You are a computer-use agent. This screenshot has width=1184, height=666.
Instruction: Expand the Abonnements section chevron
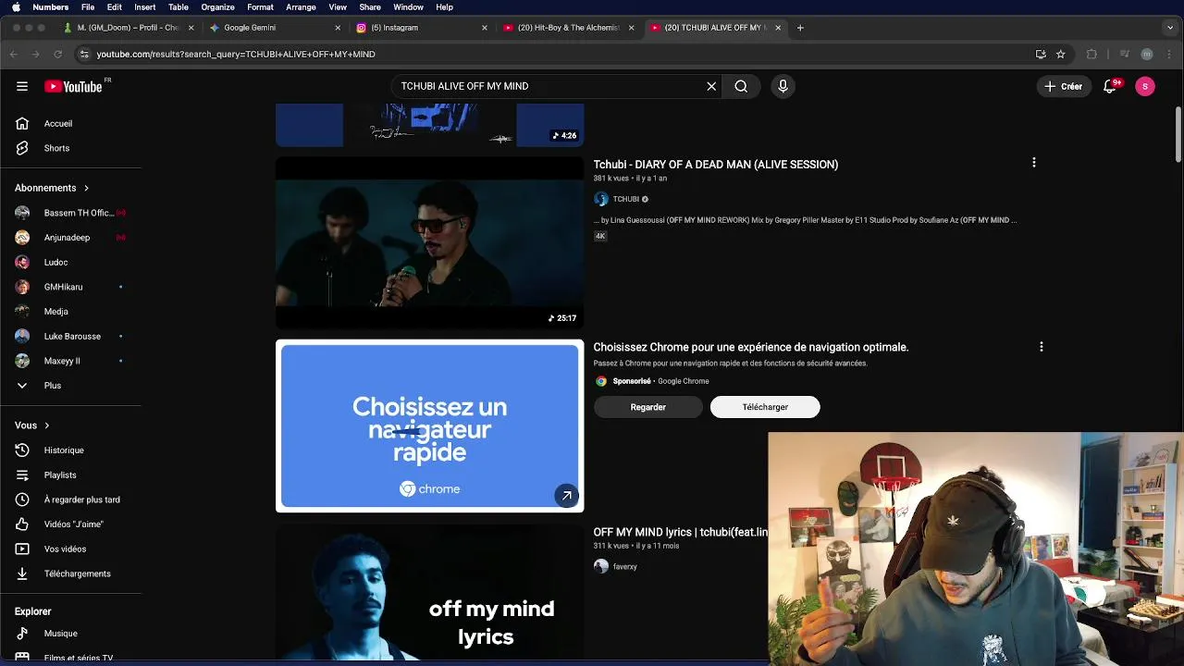(86, 188)
